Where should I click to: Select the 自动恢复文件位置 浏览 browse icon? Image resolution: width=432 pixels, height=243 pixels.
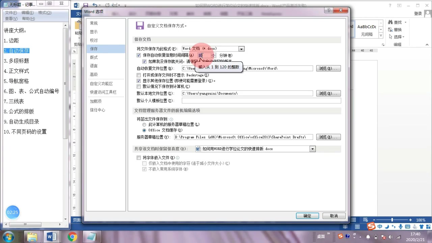coord(328,68)
